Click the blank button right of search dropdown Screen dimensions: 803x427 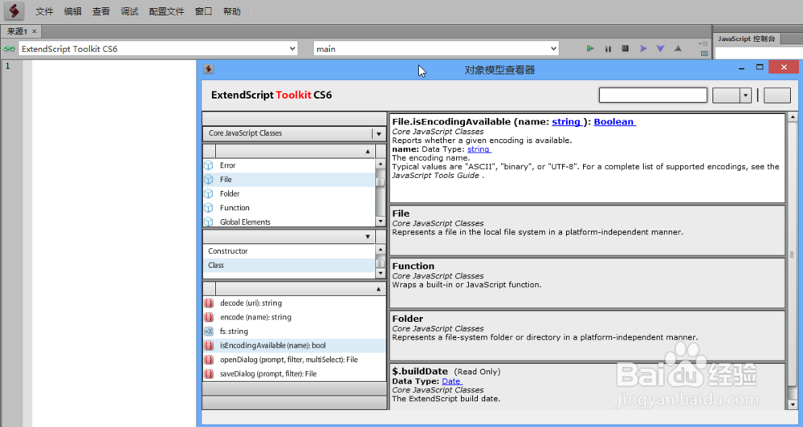click(x=777, y=96)
